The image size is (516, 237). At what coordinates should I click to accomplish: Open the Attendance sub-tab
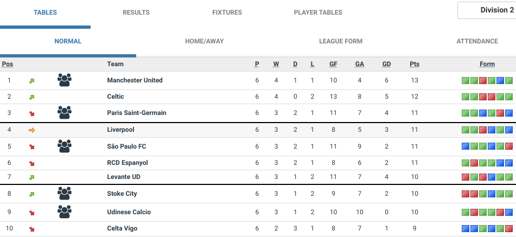coord(477,41)
